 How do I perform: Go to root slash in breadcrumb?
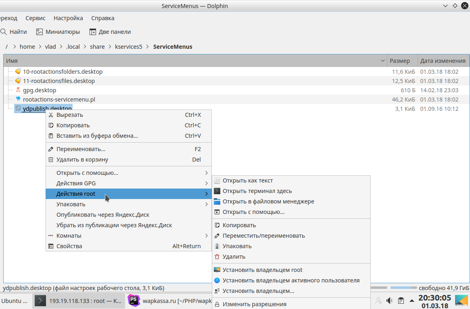coord(6,47)
